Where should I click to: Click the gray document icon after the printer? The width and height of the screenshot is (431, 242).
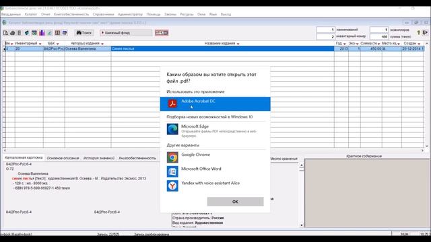[20, 33]
